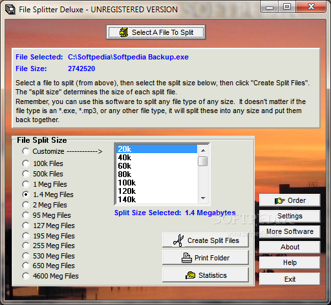Click the pointing hand icon on Order button

coord(280,201)
